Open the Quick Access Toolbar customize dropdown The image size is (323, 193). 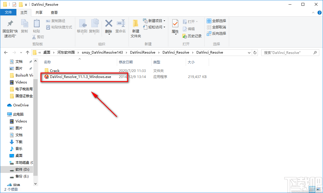[26, 5]
